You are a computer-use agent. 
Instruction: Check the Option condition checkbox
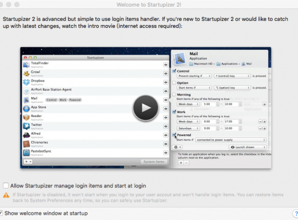pos(174,83)
